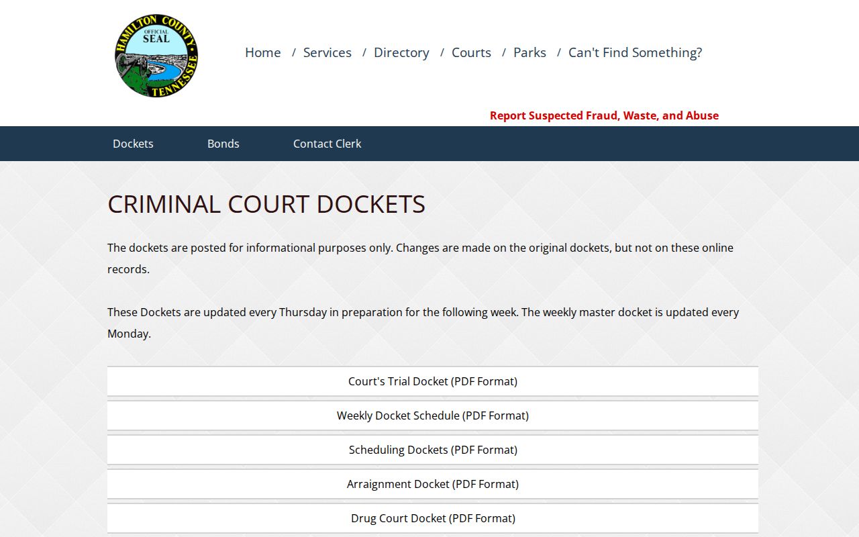
Task: Click the Hamilton County official seal logo
Action: pyautogui.click(x=156, y=56)
